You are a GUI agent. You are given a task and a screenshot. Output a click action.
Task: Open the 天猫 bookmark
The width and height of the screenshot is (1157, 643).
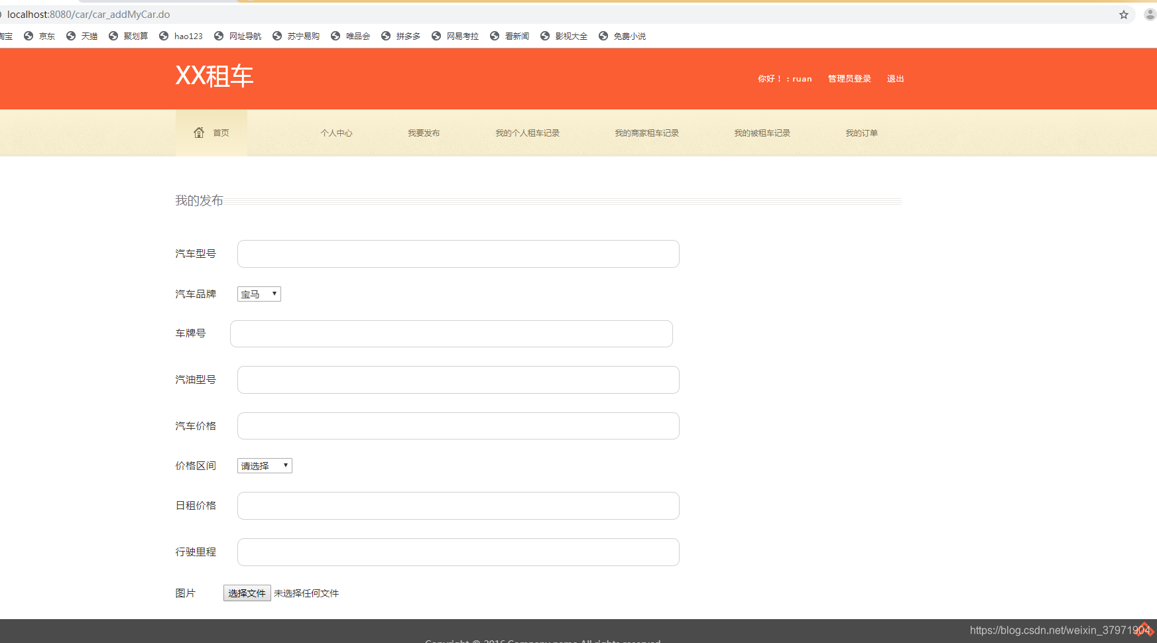click(82, 36)
